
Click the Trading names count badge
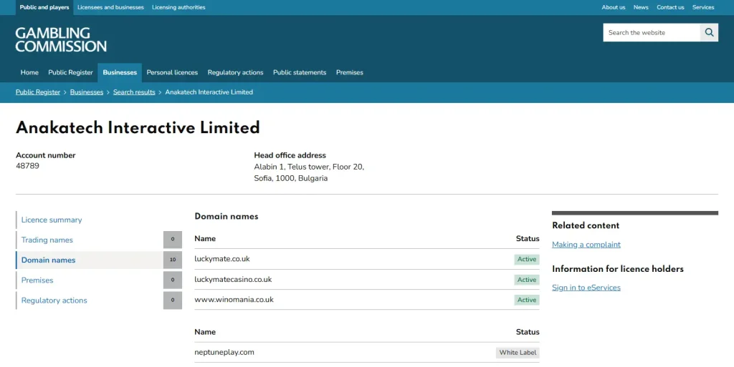pyautogui.click(x=173, y=240)
